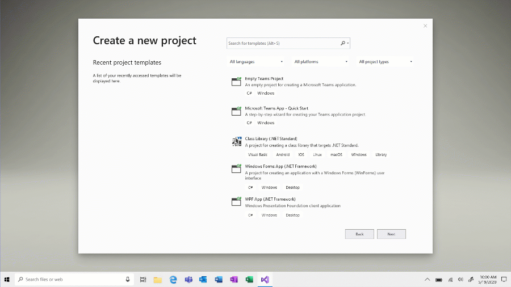Click the Task View taskbar icon
The image size is (511, 287).
point(143,280)
